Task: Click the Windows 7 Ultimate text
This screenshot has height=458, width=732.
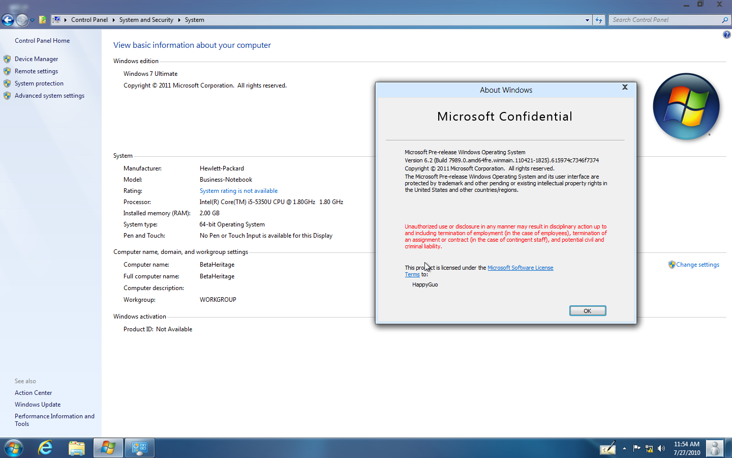Action: pos(150,74)
